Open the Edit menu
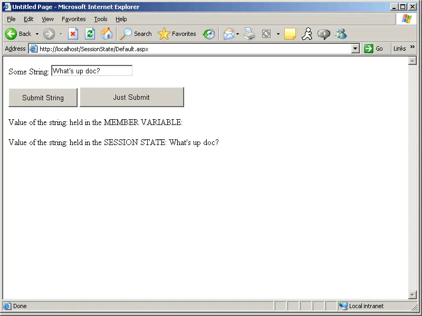Image resolution: width=422 pixels, height=316 pixels. coord(28,19)
